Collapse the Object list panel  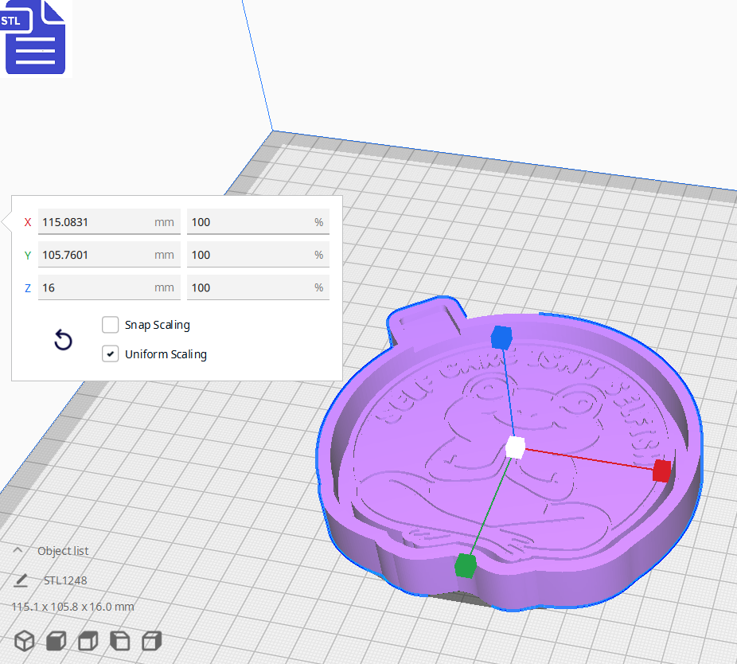(x=19, y=549)
